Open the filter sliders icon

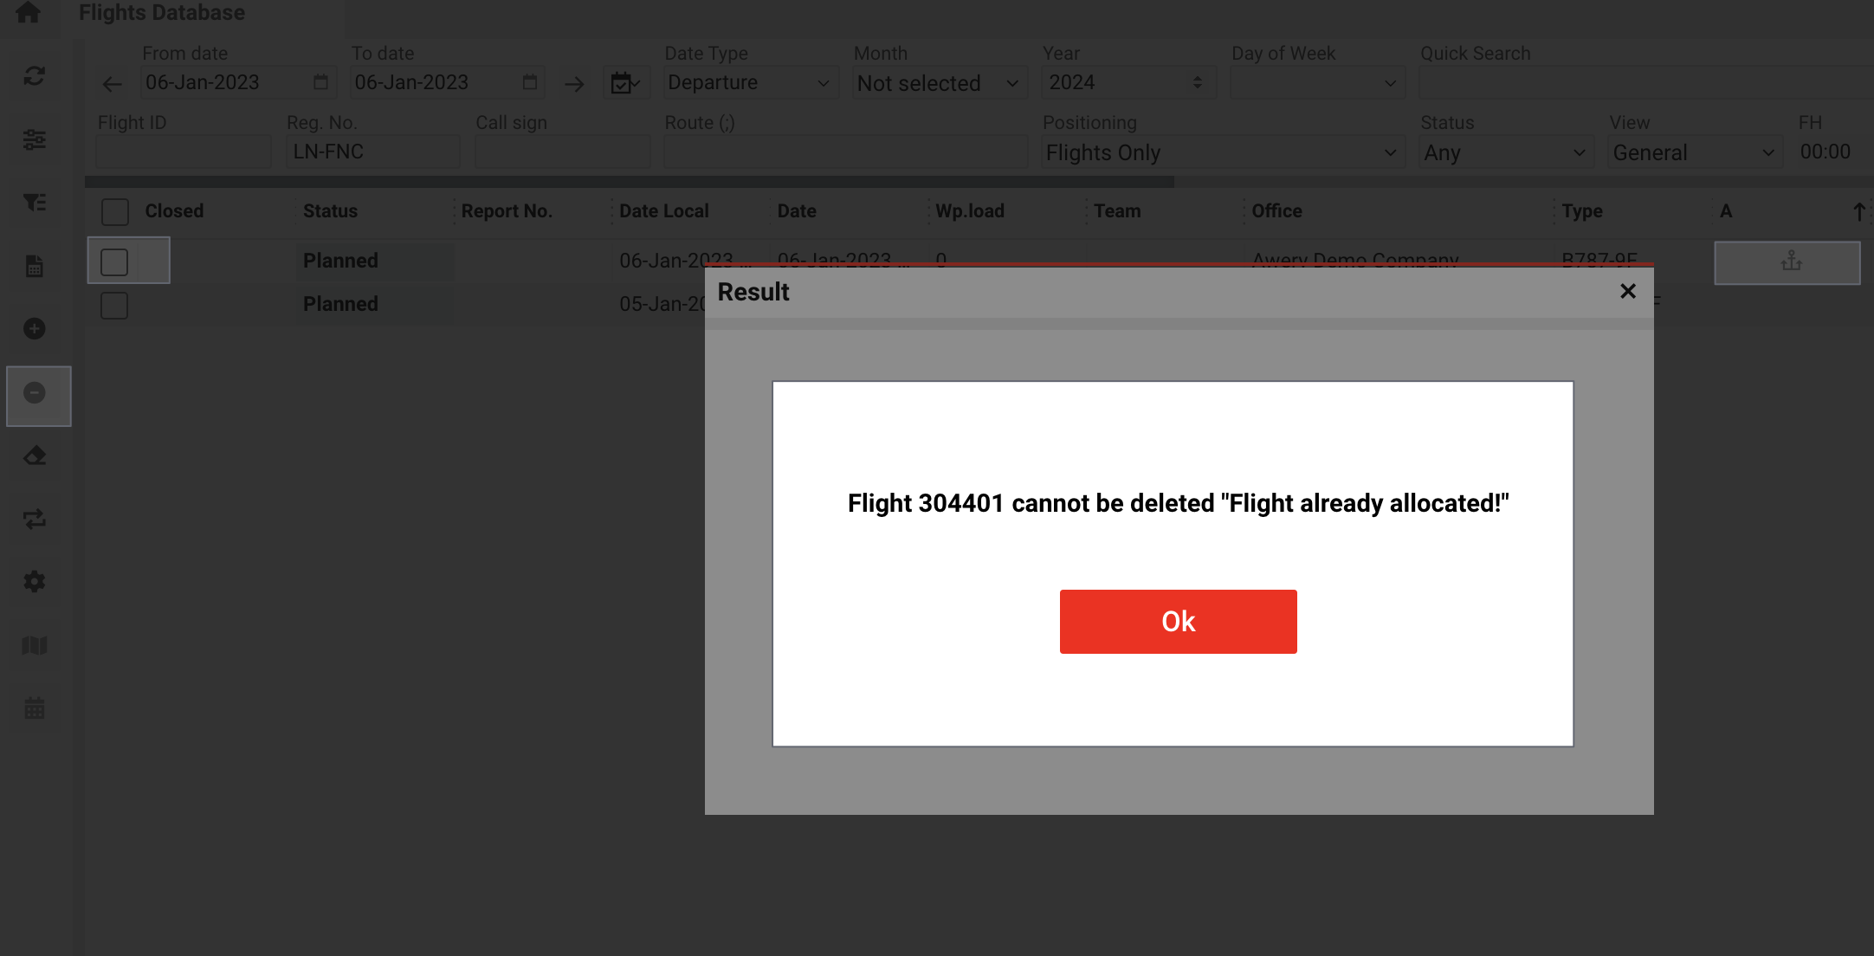point(35,139)
